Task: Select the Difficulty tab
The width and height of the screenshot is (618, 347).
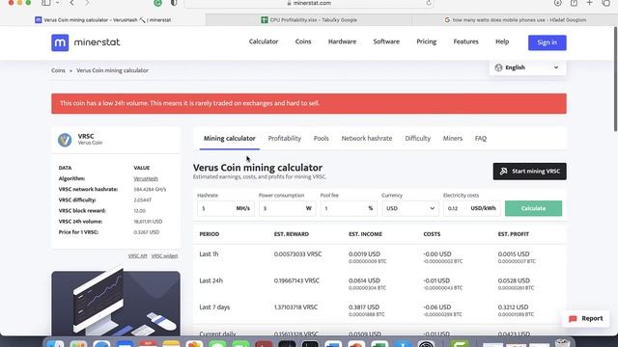Action: pyautogui.click(x=417, y=139)
